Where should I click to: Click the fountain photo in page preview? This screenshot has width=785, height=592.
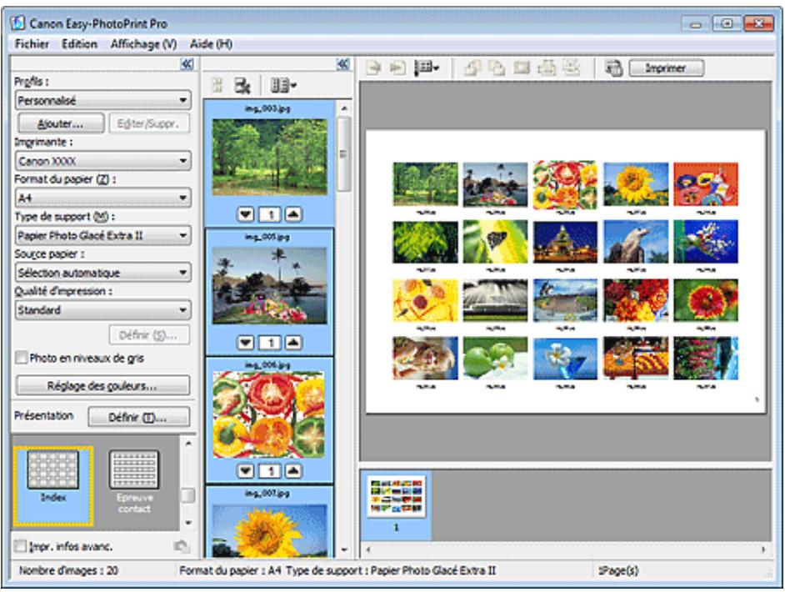pyautogui.click(x=495, y=300)
